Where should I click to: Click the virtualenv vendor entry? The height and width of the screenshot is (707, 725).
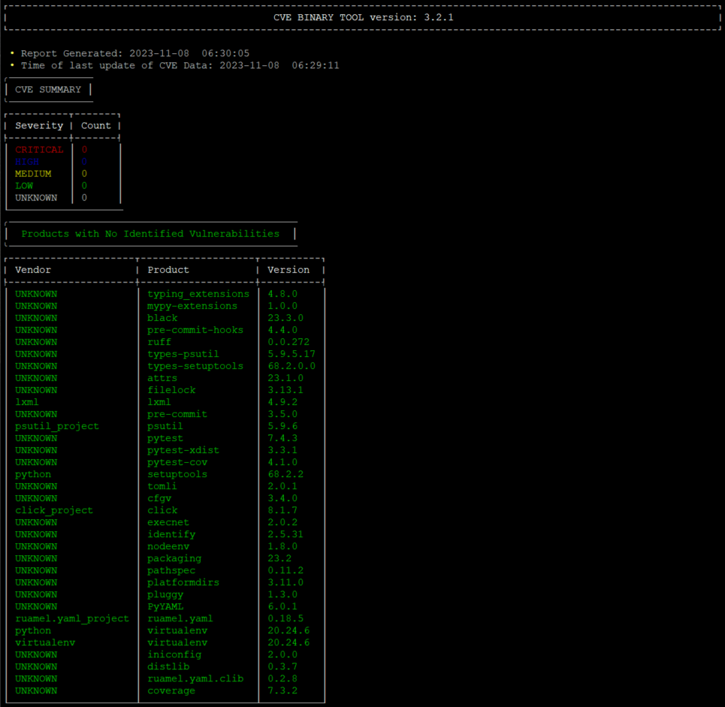45,642
